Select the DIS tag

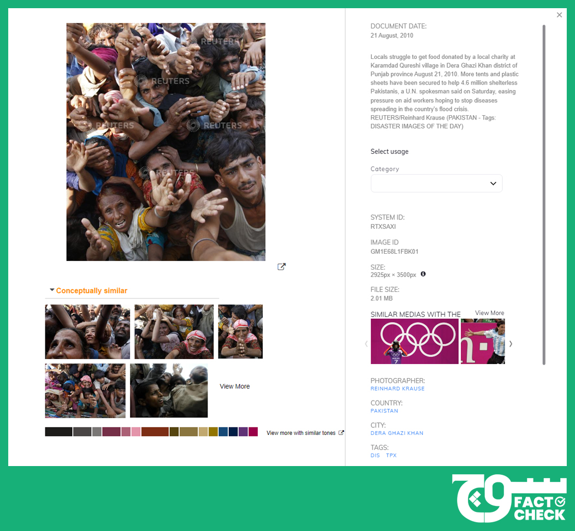click(375, 456)
